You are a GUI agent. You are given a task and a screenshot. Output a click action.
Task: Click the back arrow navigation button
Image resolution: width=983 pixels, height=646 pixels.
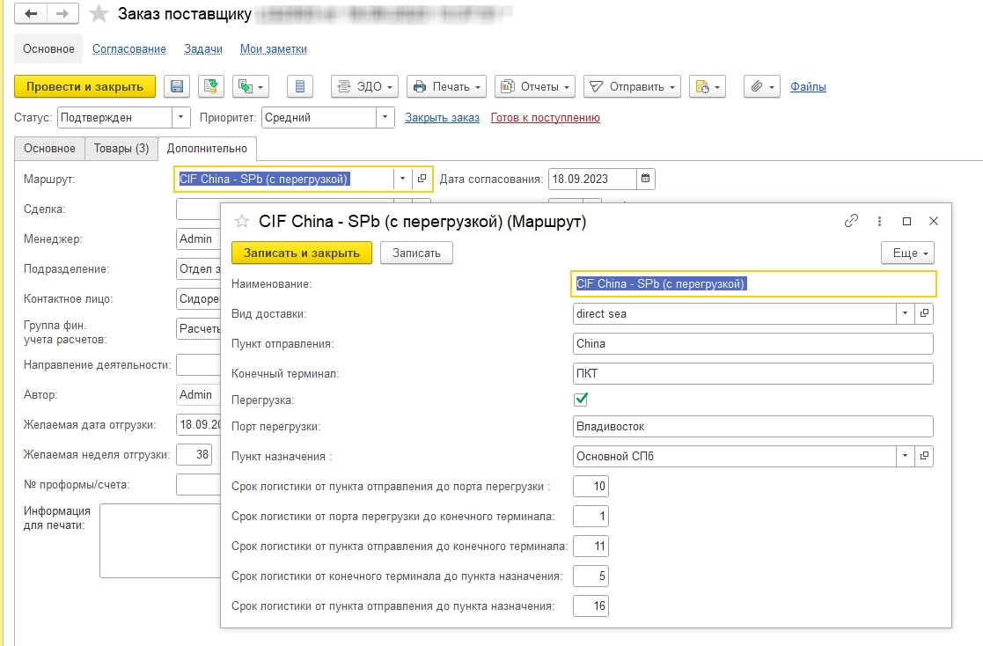point(31,13)
